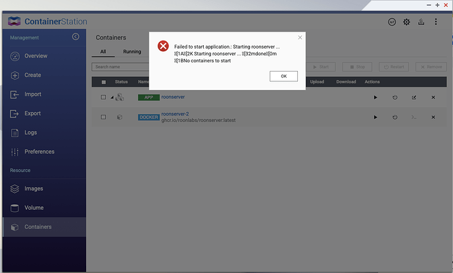The height and width of the screenshot is (273, 453).
Task: Remove roonserver-2 with its X icon
Action: (433, 117)
